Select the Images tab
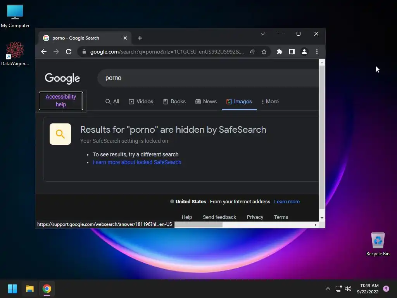Image resolution: width=397 pixels, height=298 pixels. (239, 101)
